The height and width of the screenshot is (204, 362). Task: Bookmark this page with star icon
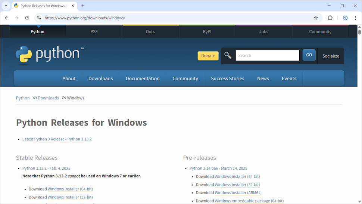click(316, 18)
